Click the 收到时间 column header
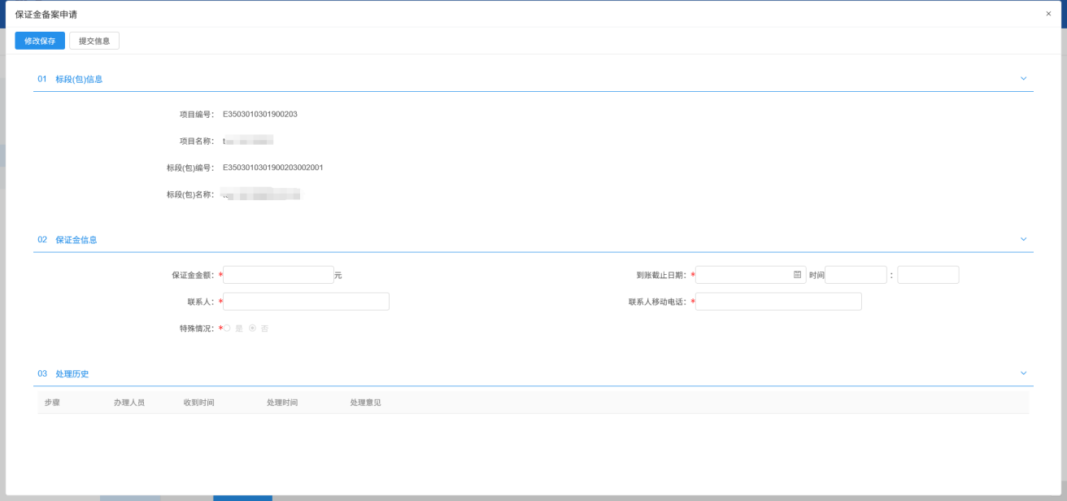1067x501 pixels. point(199,403)
